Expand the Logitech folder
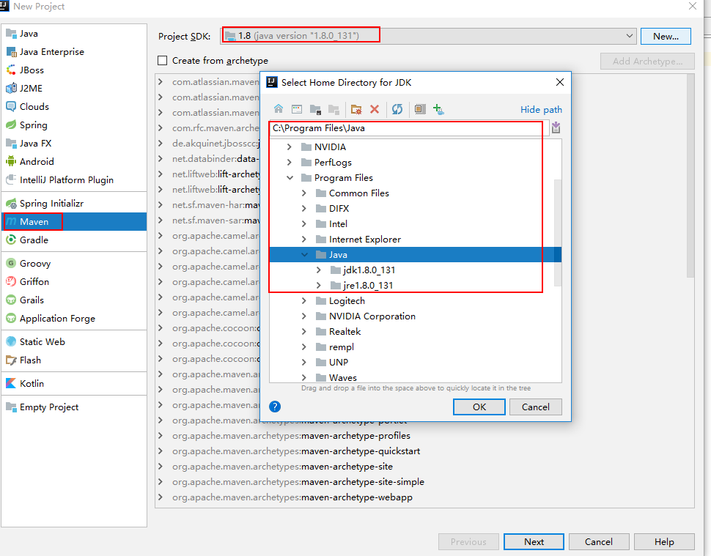 [304, 301]
